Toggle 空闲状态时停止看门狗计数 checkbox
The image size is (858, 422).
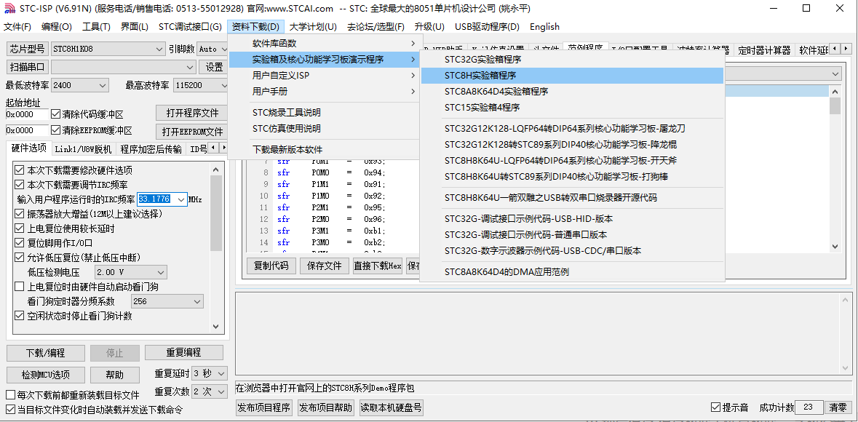coord(19,316)
